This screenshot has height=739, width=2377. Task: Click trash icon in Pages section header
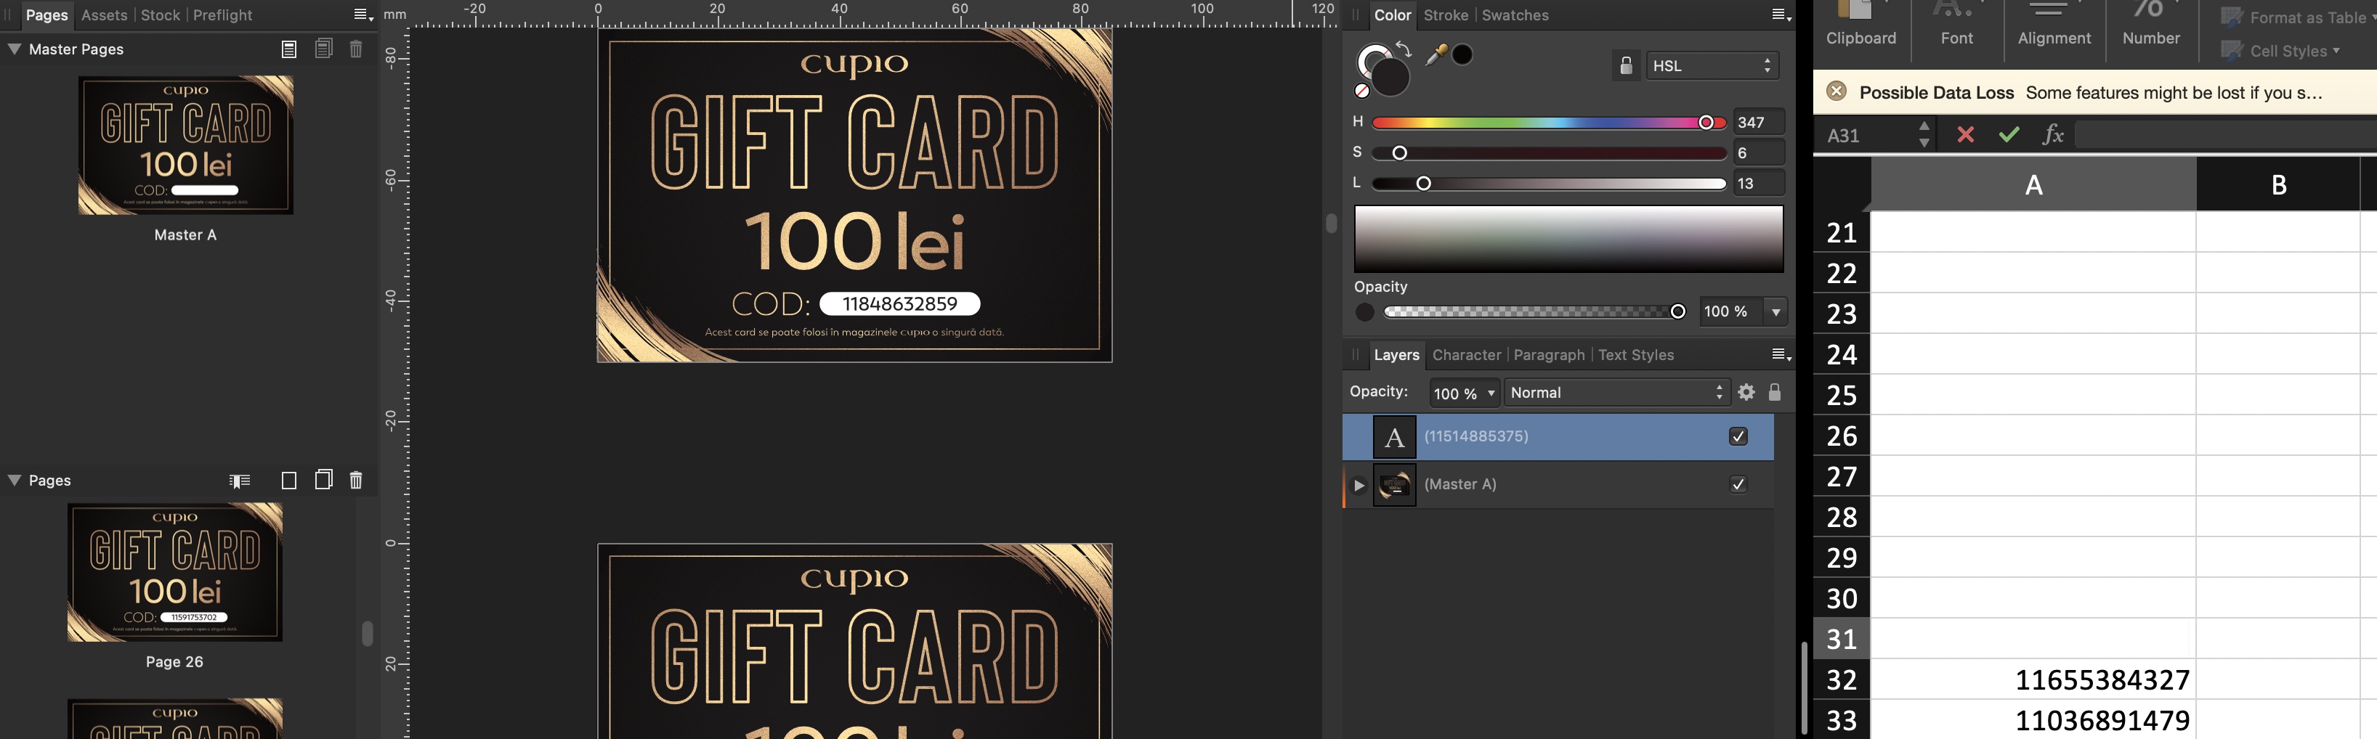click(x=356, y=480)
